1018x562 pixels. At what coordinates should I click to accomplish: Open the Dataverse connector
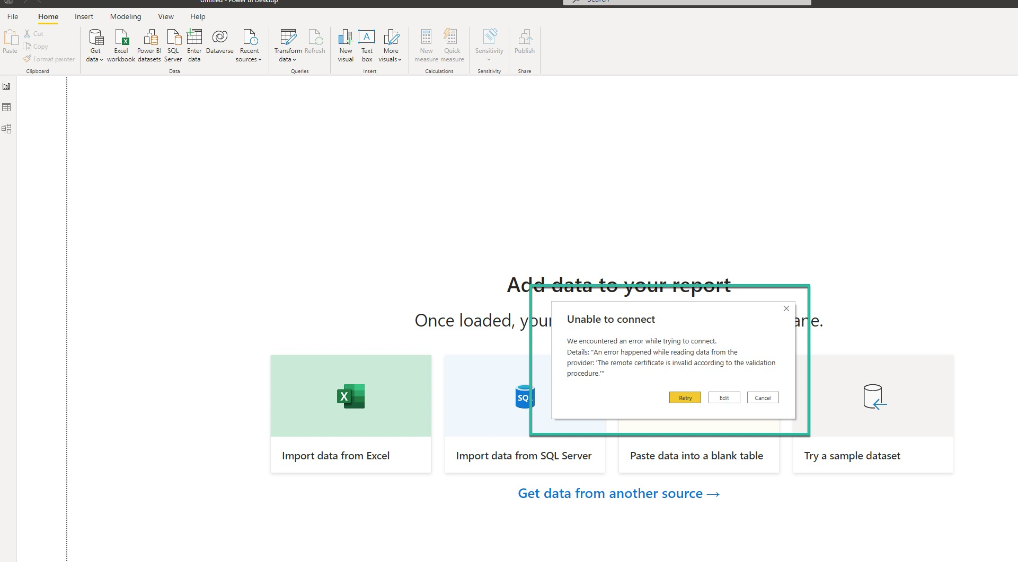click(x=219, y=42)
